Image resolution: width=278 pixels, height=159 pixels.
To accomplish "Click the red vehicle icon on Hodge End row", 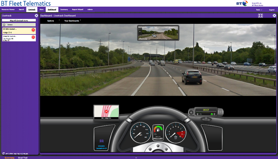I will pos(33,30).
